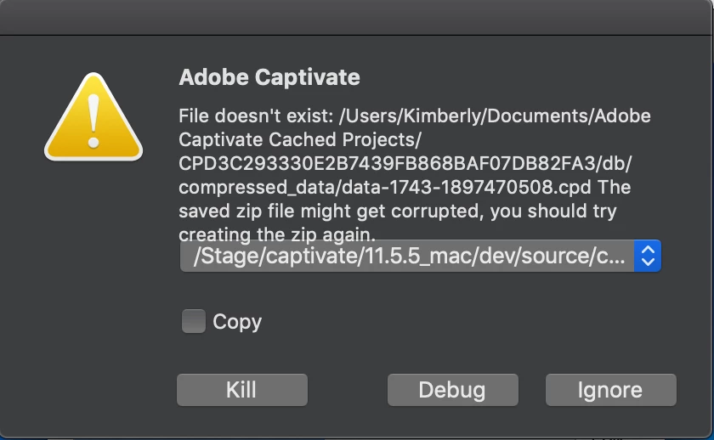714x440 pixels.
Task: Enable the Copy checkbox
Action: [x=194, y=321]
